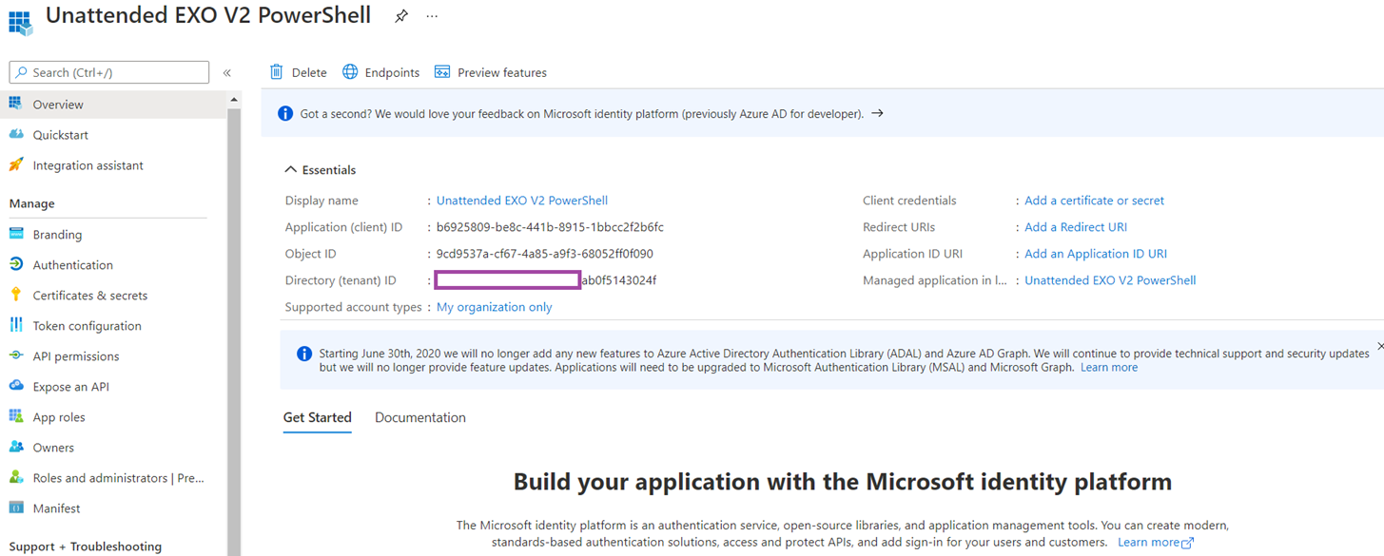The width and height of the screenshot is (1384, 556).
Task: Click the Delete button label
Action: (x=309, y=72)
